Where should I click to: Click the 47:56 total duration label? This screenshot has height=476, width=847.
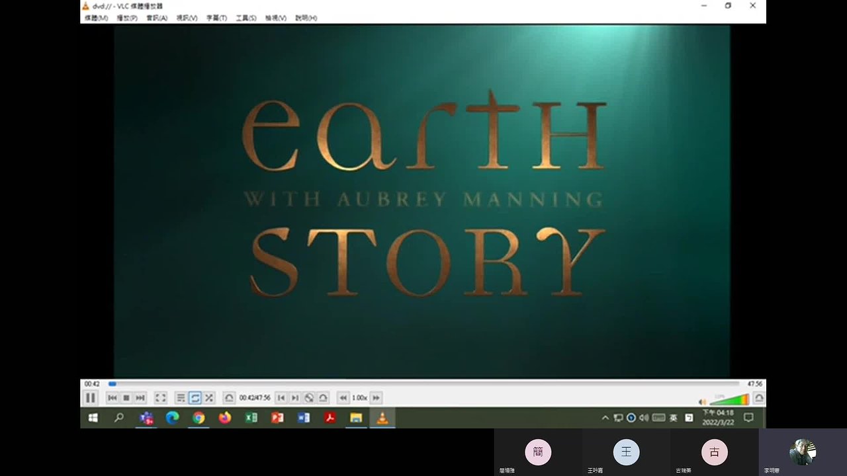[754, 383]
